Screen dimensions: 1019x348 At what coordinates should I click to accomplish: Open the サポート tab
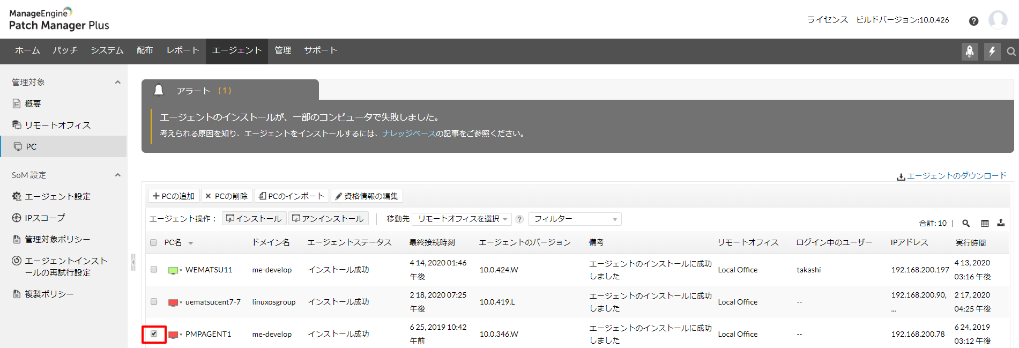click(x=321, y=50)
